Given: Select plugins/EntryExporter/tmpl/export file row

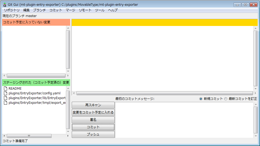Looking at the screenshot, I should [37, 103].
